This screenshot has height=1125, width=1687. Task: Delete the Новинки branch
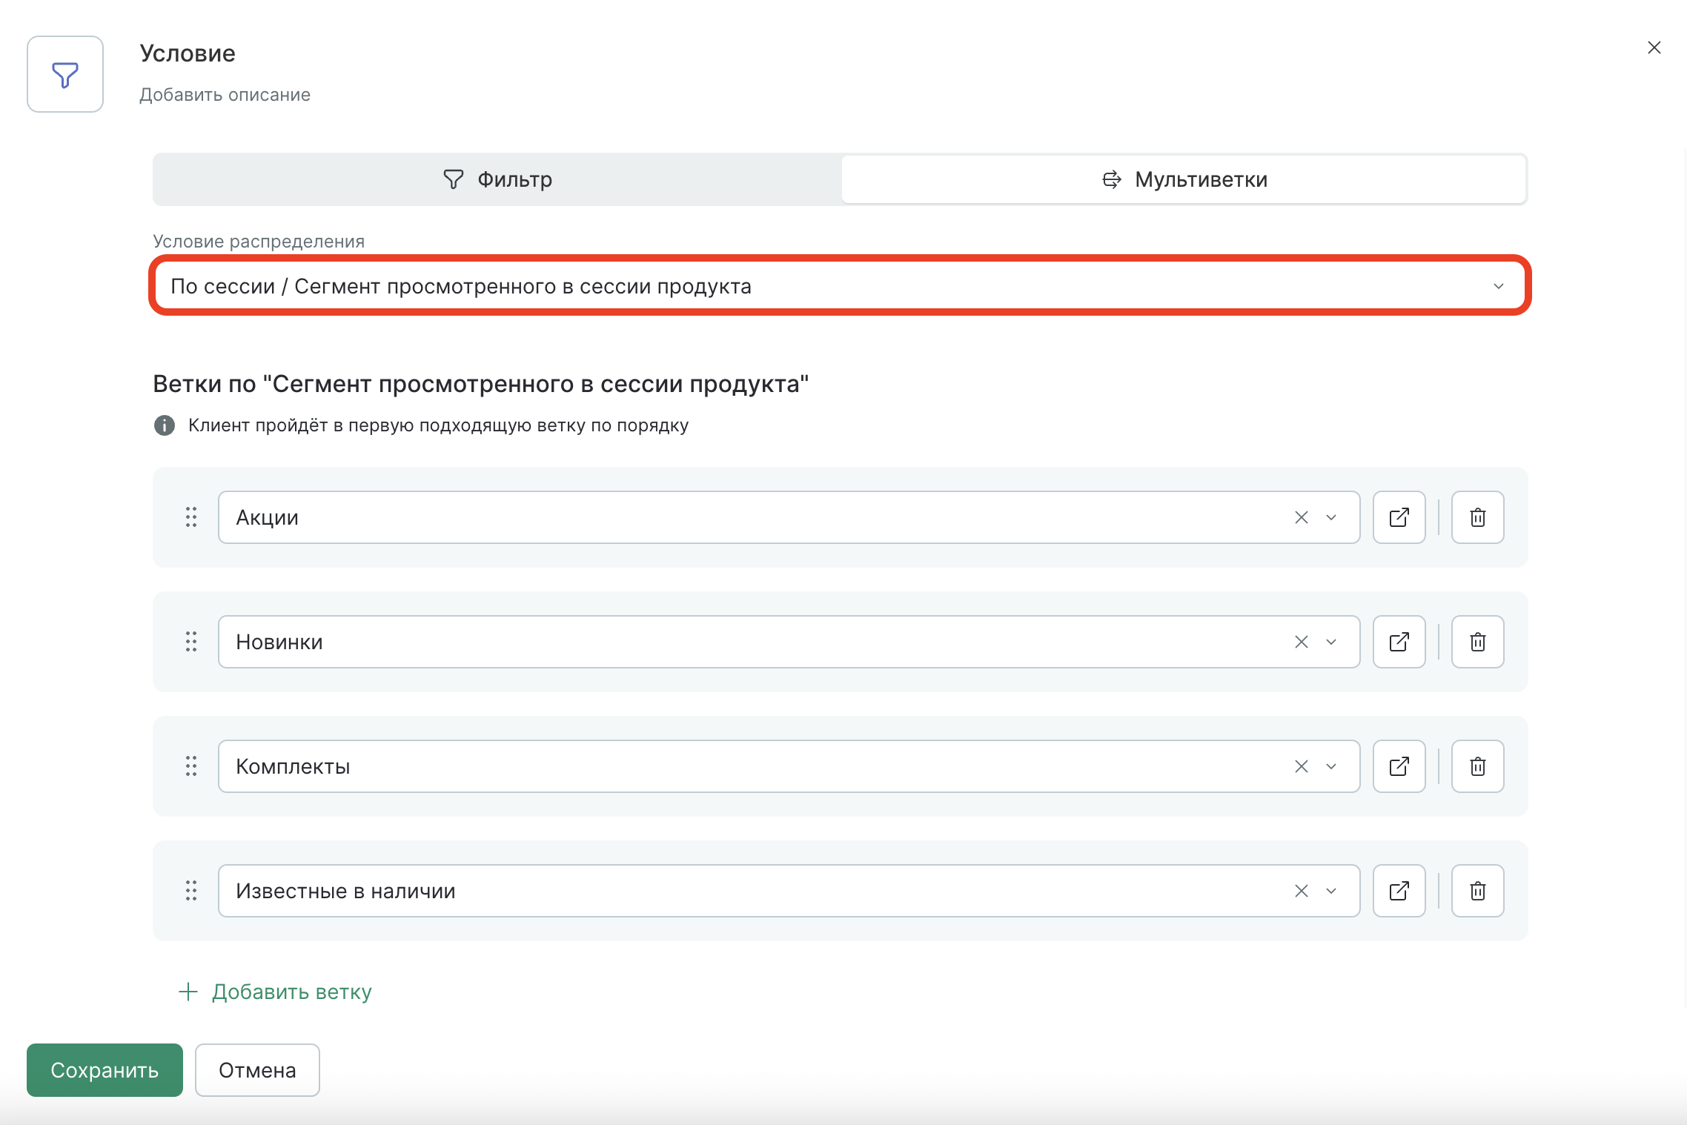tap(1478, 642)
